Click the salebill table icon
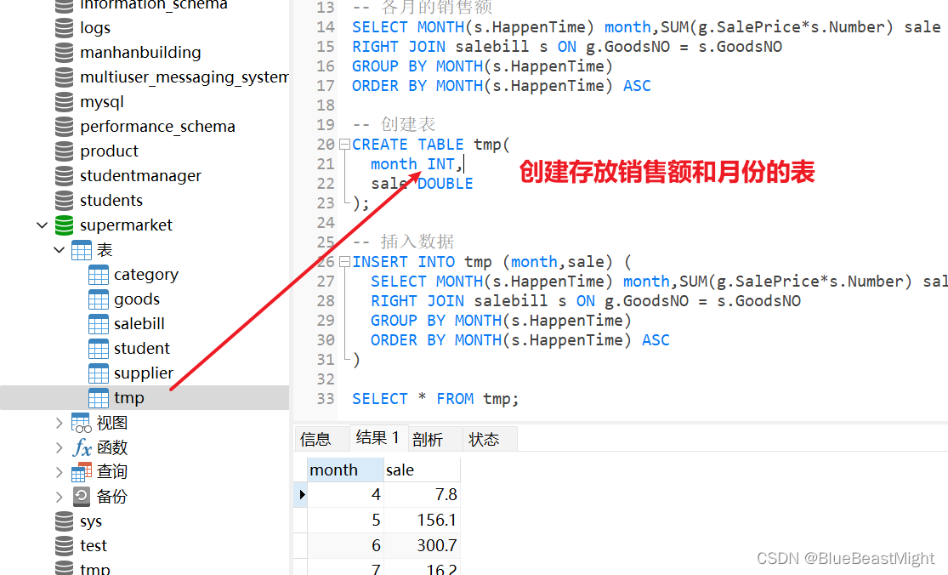 pos(99,324)
